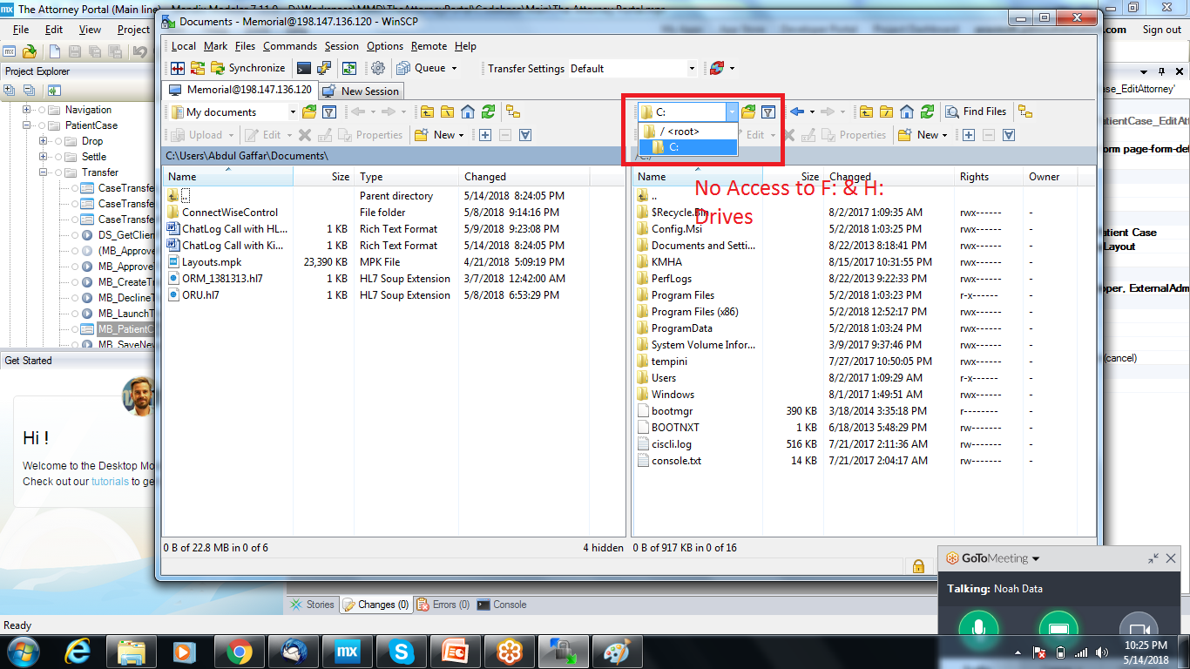Select the Layouts.mpk file in local panel
1190x669 pixels.
212,262
